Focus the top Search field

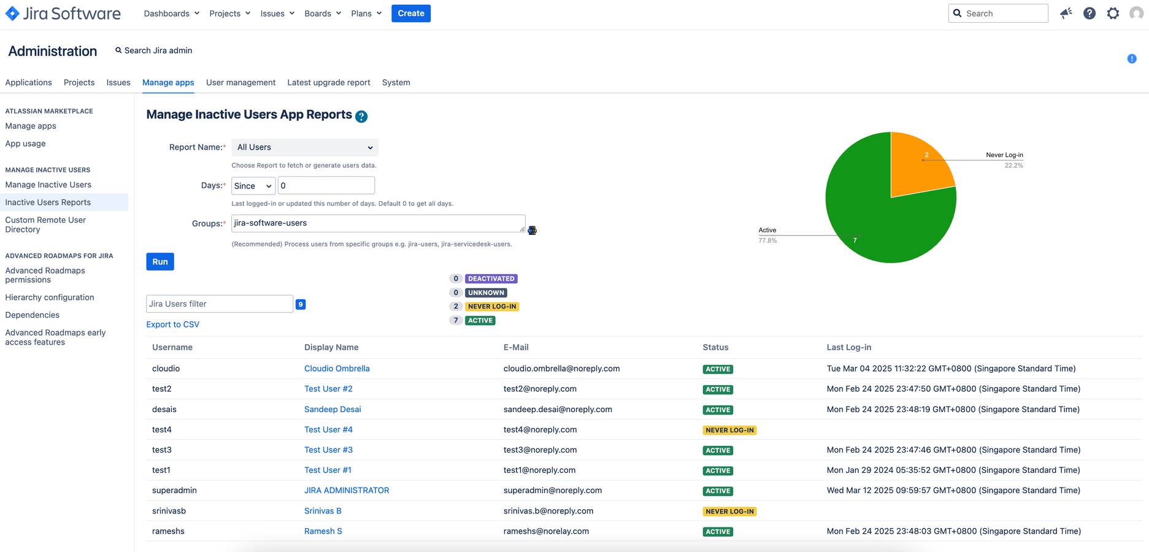click(998, 13)
